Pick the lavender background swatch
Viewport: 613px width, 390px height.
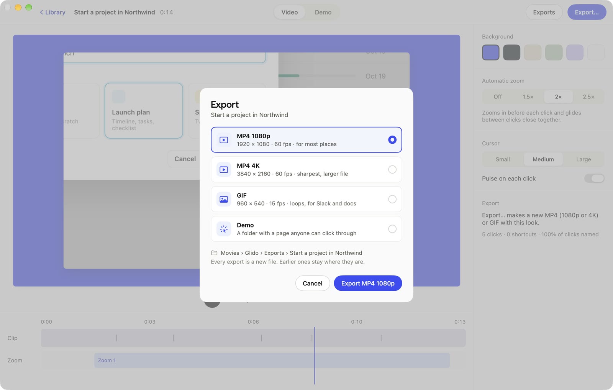pyautogui.click(x=575, y=52)
